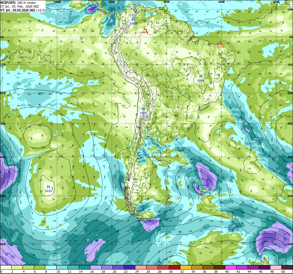Select the dark maroon swatch after 60

(x=287, y=267)
